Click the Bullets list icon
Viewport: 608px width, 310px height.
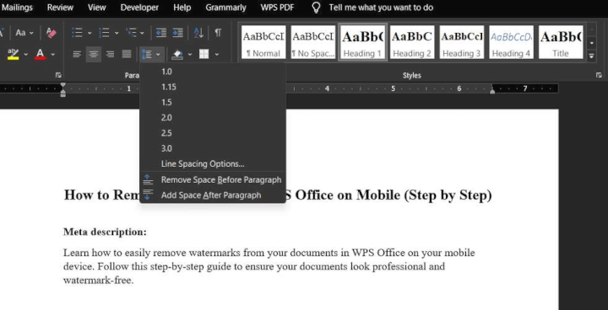tap(77, 33)
